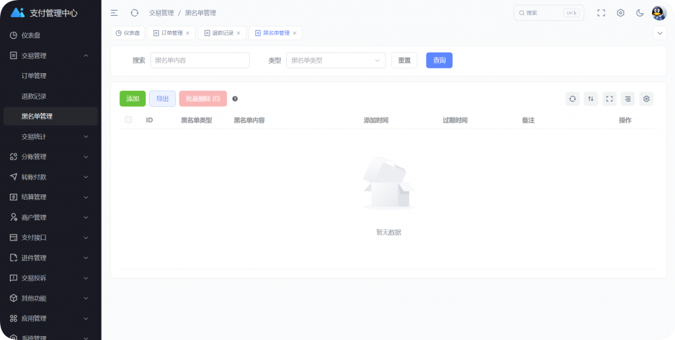Click the 分账管理 sidebar icon
Image resolution: width=675 pixels, height=340 pixels.
(13, 157)
